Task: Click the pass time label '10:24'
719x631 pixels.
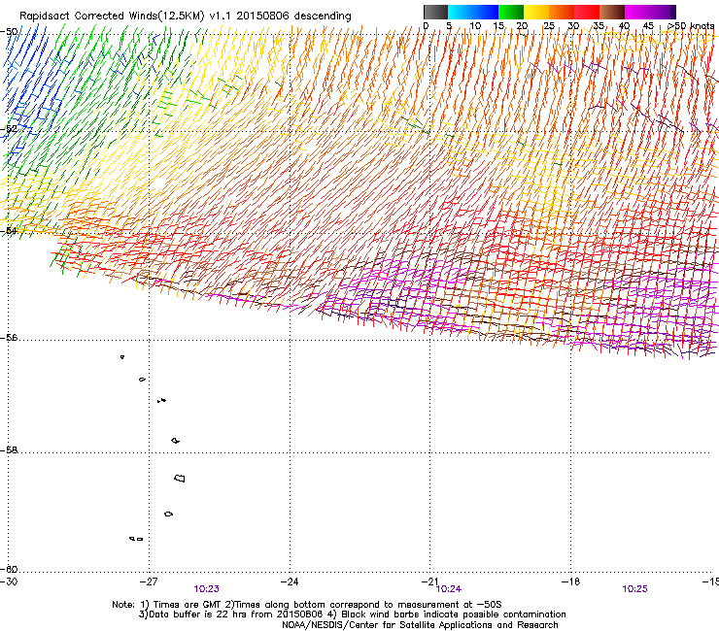Action: coord(449,589)
